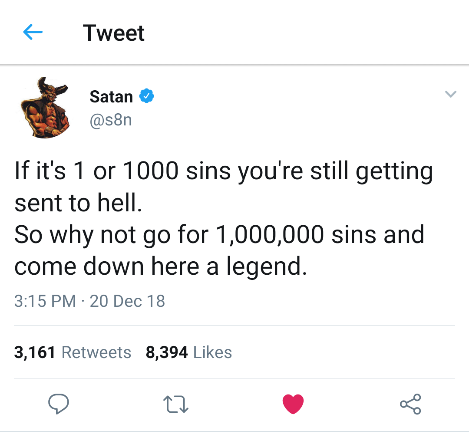Click the "Tweet" header title
Image resolution: width=469 pixels, height=434 pixels.
[114, 33]
